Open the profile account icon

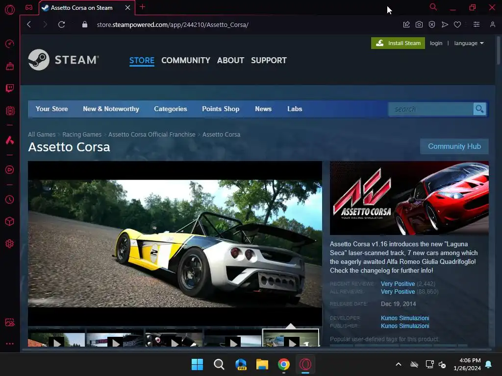(x=492, y=24)
